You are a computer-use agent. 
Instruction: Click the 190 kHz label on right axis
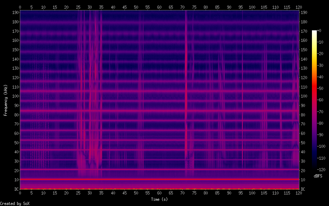(x=304, y=13)
